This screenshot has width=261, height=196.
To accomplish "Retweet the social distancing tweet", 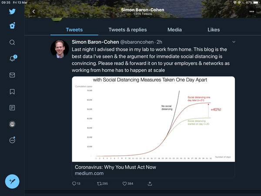I will [99, 184].
